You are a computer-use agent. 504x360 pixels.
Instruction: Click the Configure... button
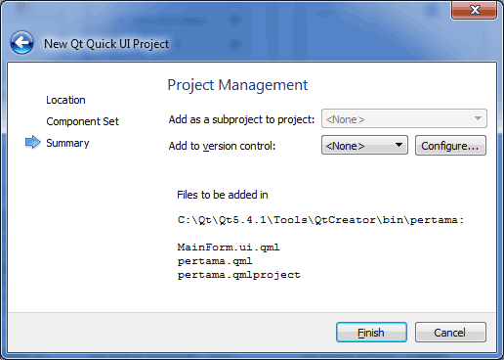(450, 145)
